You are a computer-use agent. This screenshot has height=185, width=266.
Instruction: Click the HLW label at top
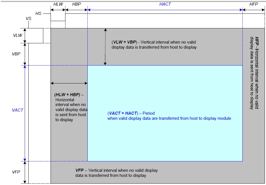(58, 4)
